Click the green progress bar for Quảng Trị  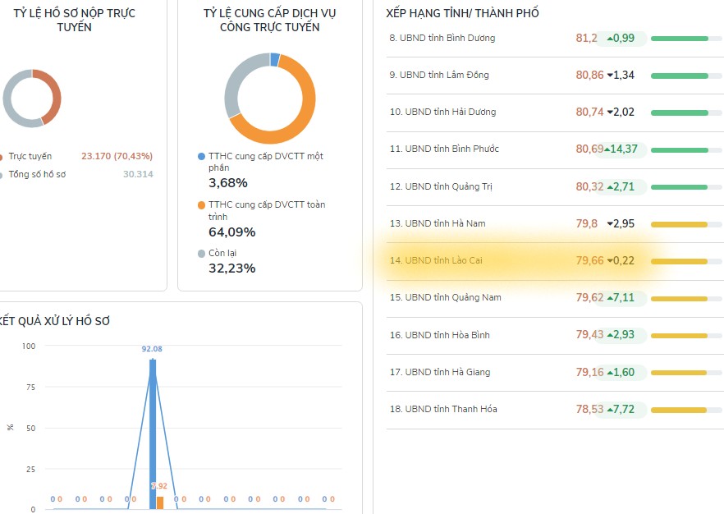coord(678,187)
